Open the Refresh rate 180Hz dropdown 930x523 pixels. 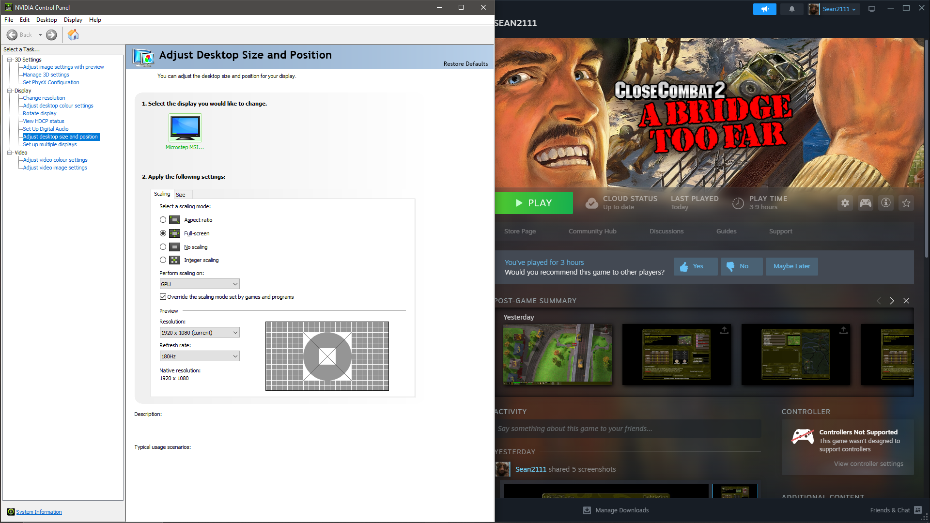click(x=199, y=356)
